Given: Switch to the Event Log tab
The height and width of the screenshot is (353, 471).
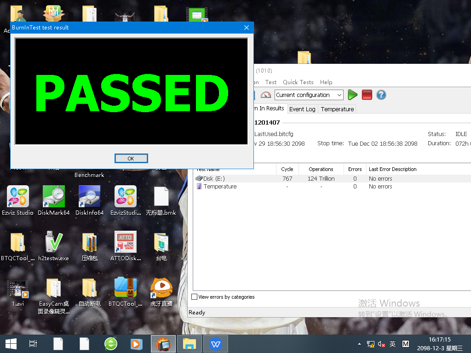Looking at the screenshot, I should pos(302,109).
